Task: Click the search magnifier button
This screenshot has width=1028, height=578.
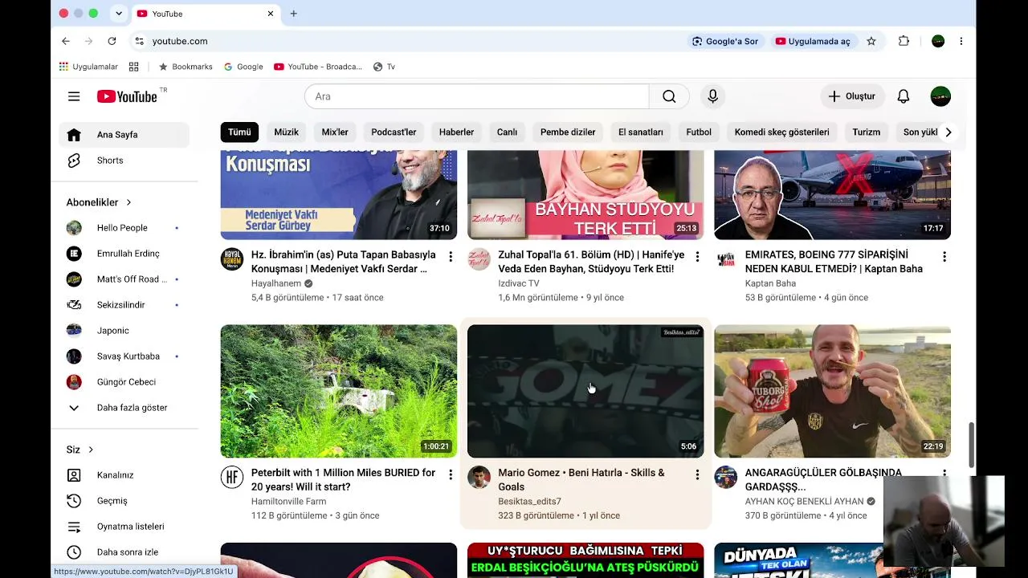Action: click(669, 96)
